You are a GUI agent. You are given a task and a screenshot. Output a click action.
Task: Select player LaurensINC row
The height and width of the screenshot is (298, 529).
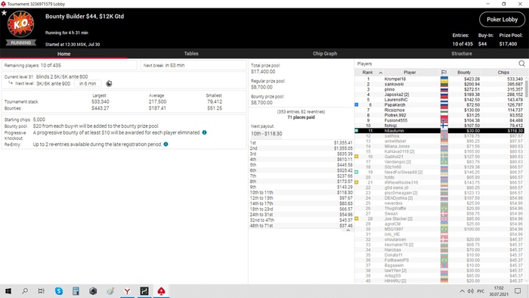[x=440, y=100]
